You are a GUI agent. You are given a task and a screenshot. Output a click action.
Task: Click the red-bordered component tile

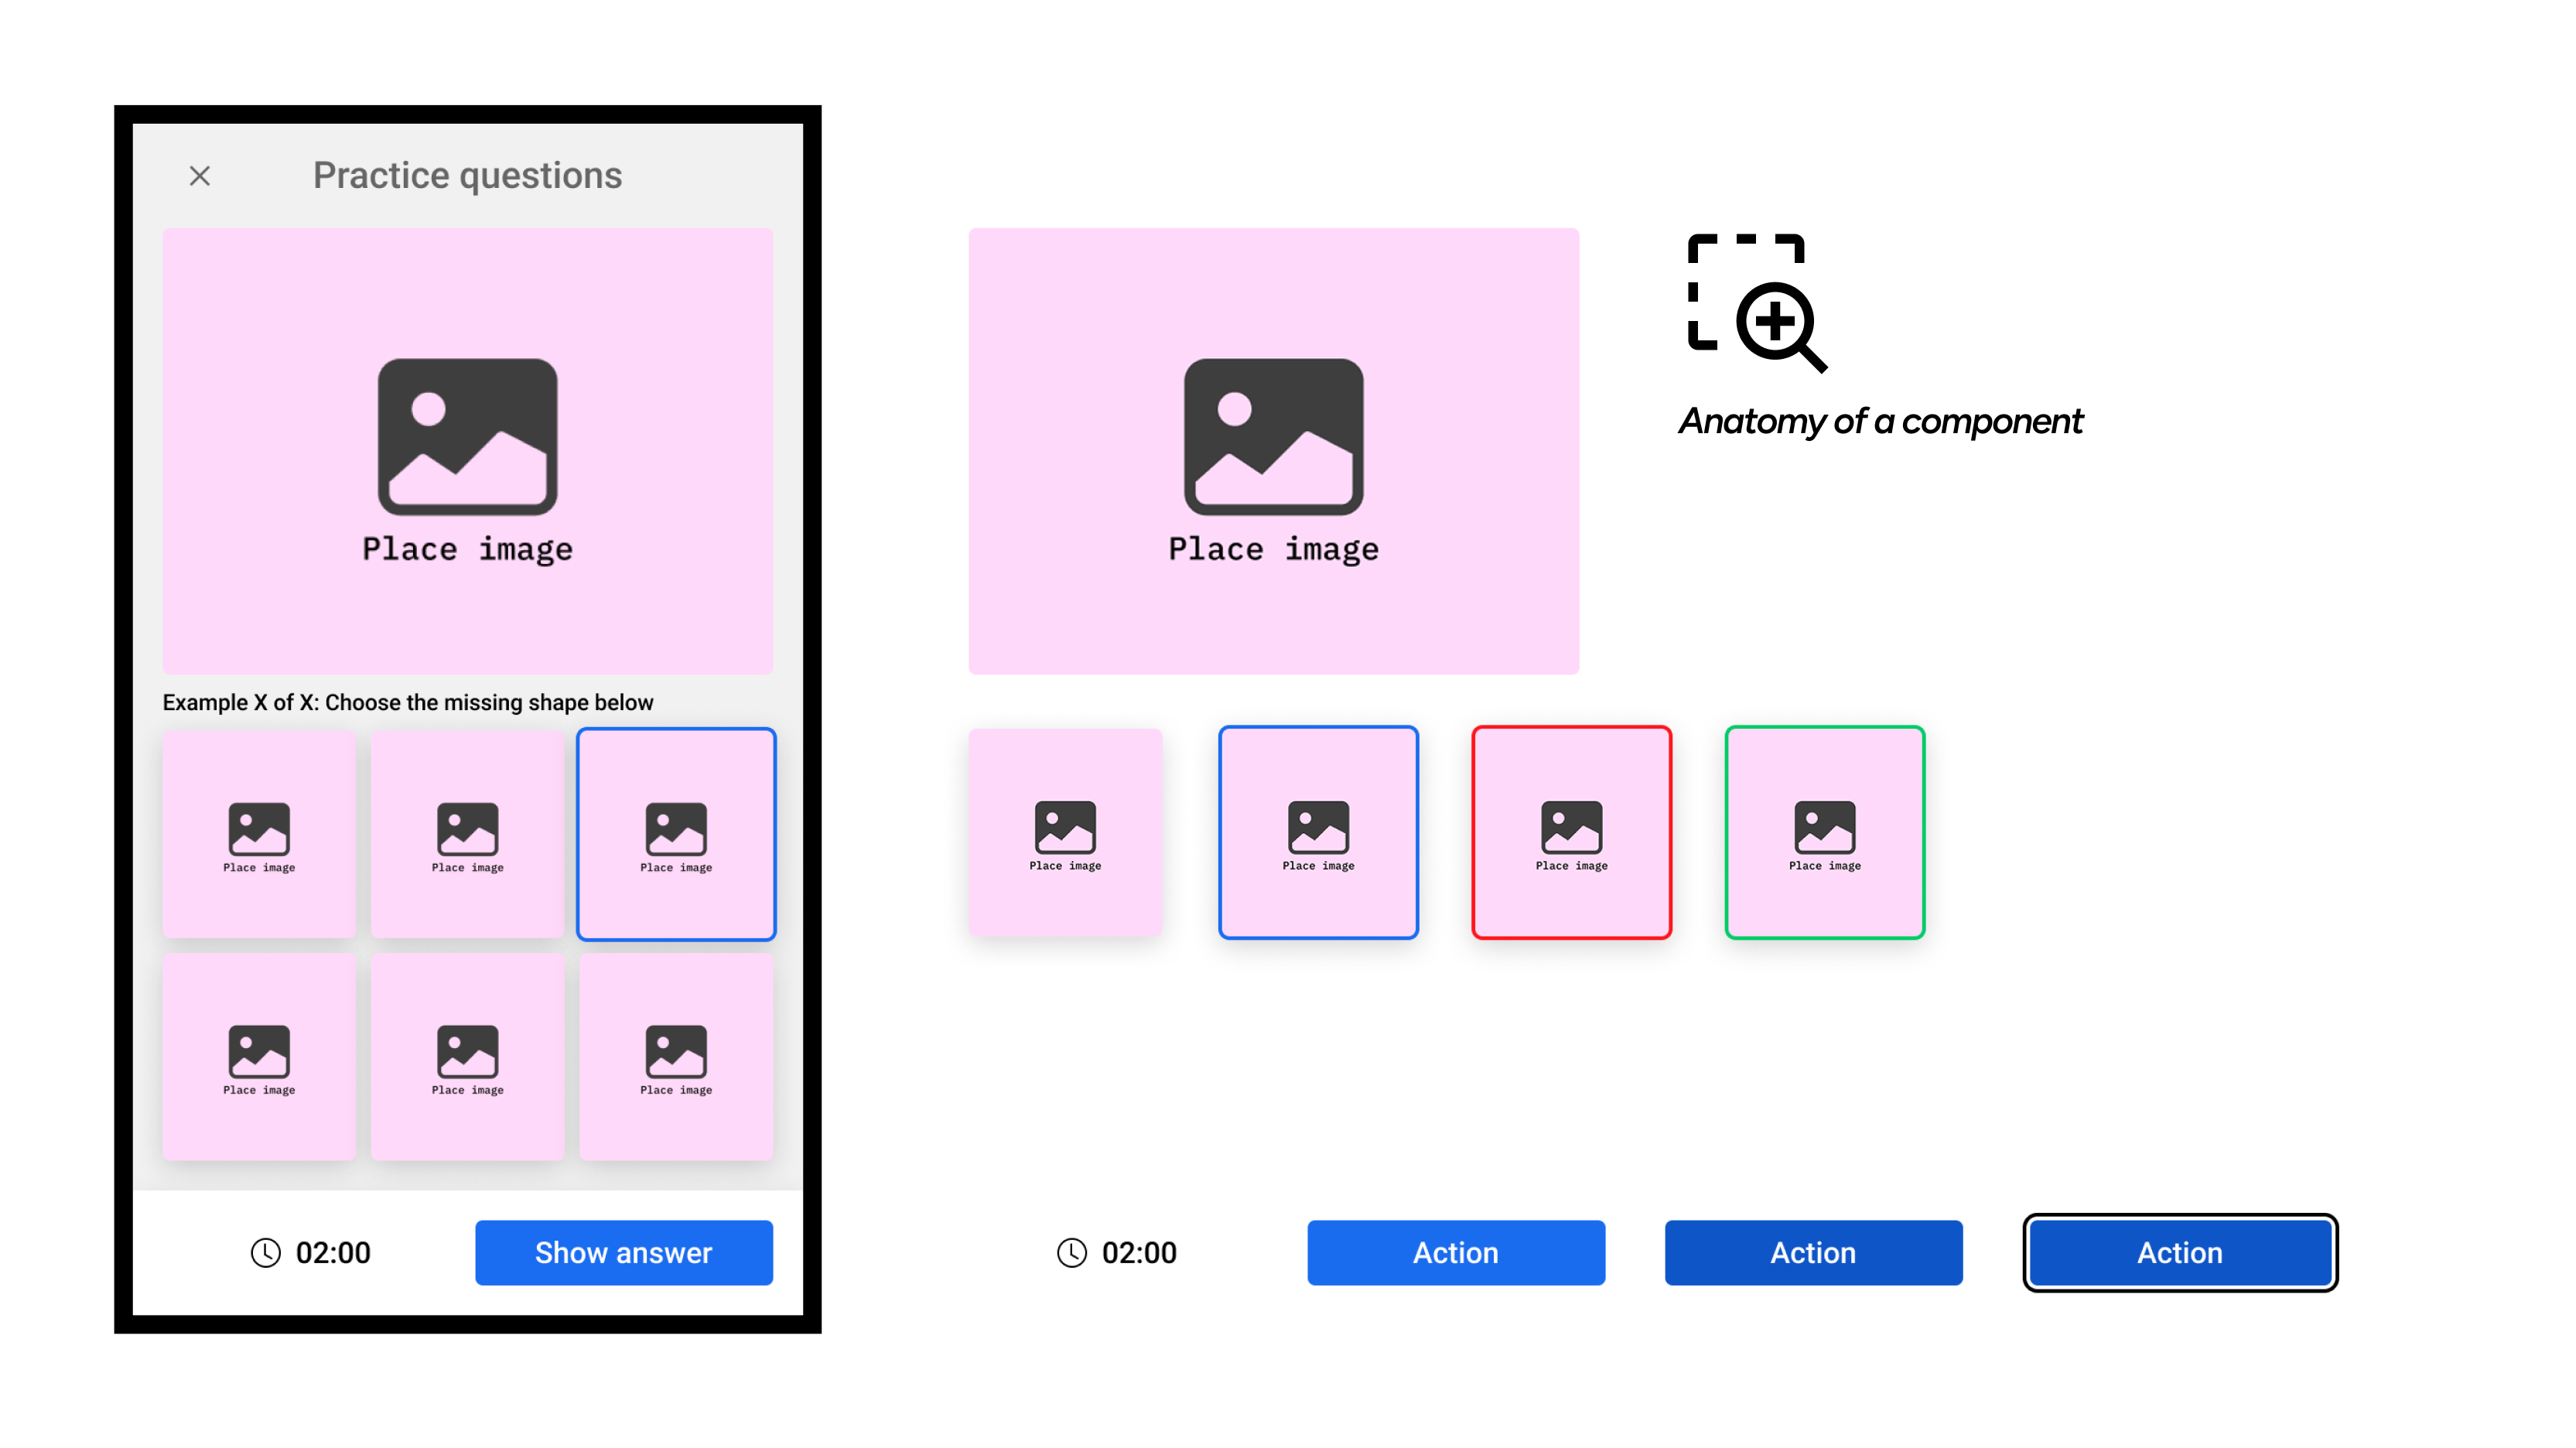coord(1571,832)
